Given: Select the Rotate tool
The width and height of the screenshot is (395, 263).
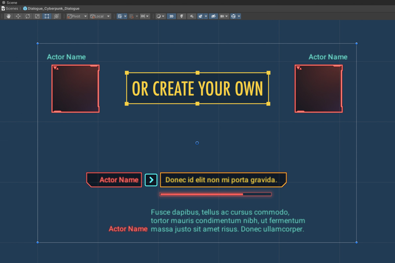Looking at the screenshot, I should click(x=28, y=16).
